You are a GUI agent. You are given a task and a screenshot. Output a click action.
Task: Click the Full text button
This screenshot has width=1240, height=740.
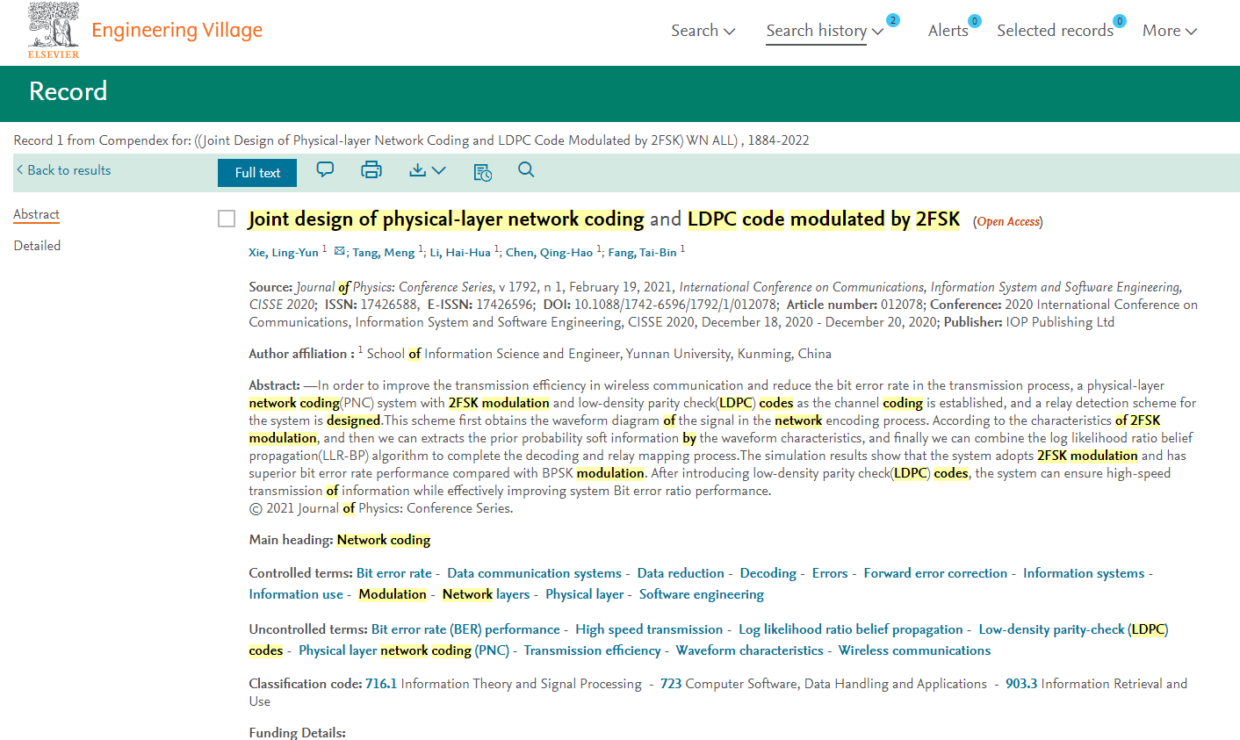point(257,173)
